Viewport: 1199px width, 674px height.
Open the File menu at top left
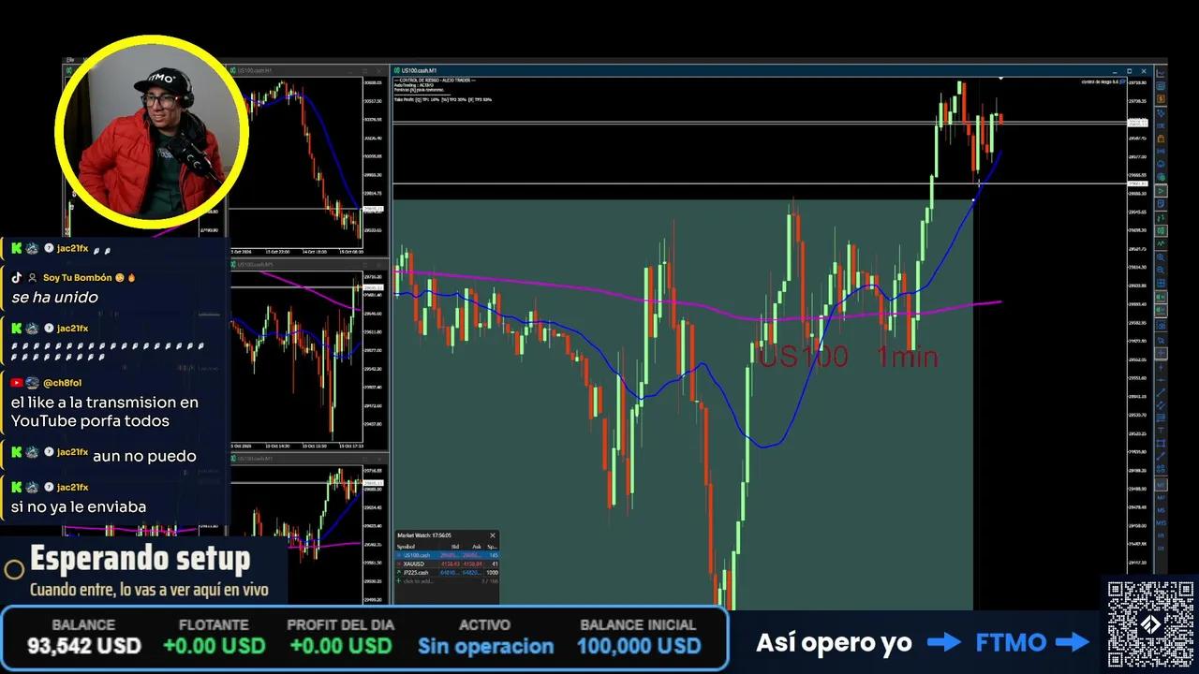(x=70, y=60)
